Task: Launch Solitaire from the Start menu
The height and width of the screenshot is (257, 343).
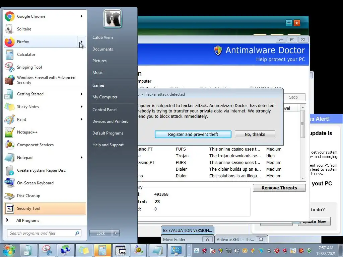Action: tap(45, 29)
